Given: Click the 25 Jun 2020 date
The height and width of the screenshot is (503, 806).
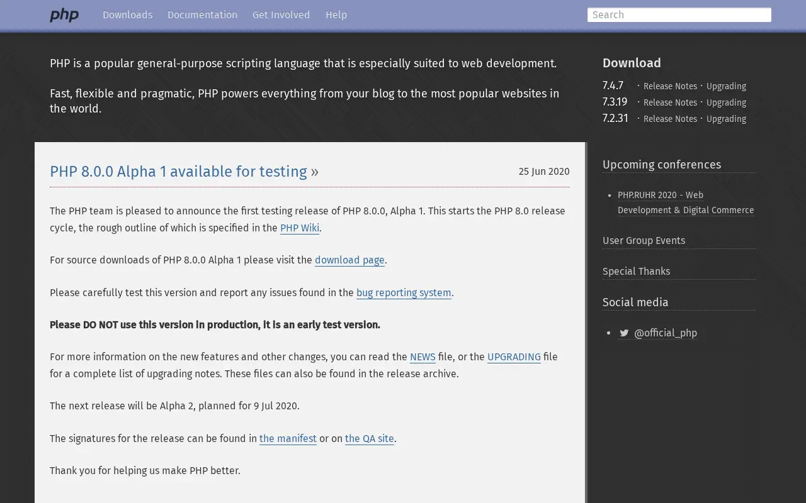Looking at the screenshot, I should (544, 172).
